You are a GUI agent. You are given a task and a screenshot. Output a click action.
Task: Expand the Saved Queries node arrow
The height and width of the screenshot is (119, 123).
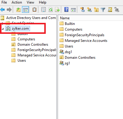coord(2,23)
